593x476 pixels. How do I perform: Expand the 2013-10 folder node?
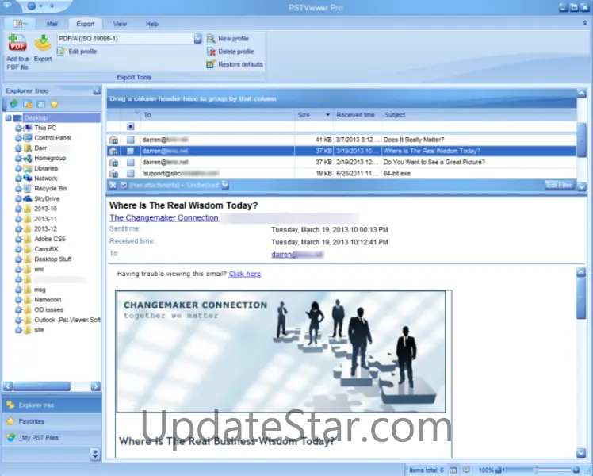(x=18, y=209)
